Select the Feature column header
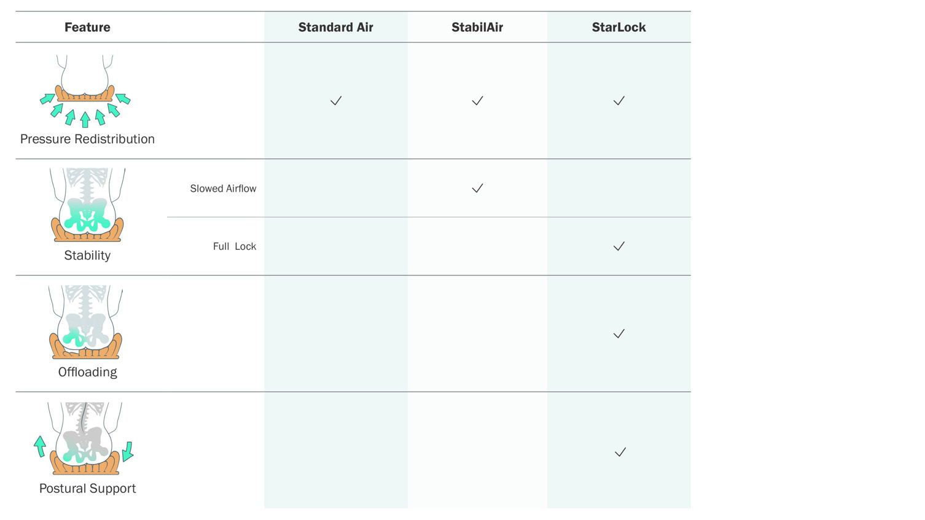The height and width of the screenshot is (520, 925). tap(87, 27)
